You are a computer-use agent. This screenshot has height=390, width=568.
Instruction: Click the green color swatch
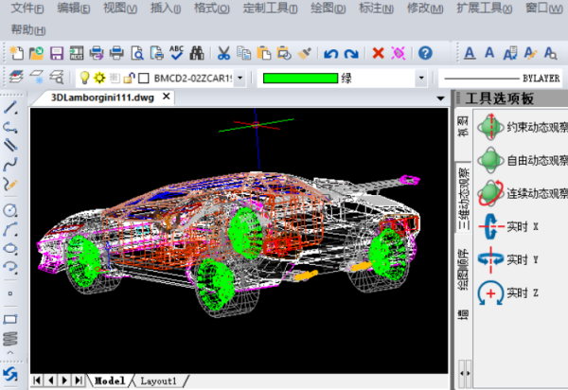click(x=300, y=78)
